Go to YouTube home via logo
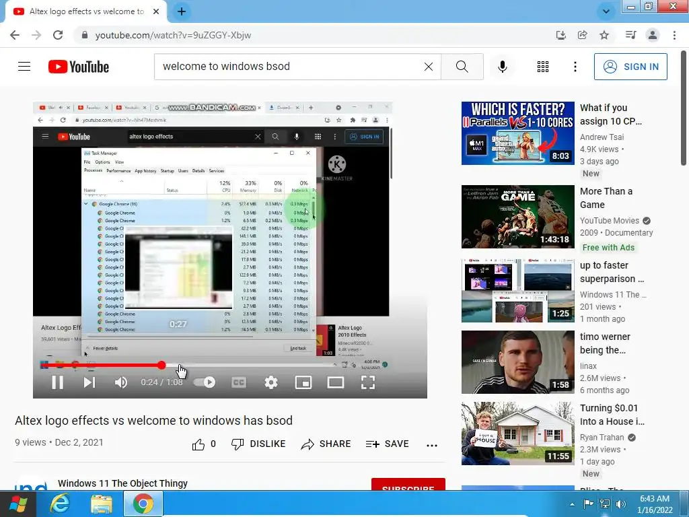This screenshot has width=689, height=517. tap(79, 67)
